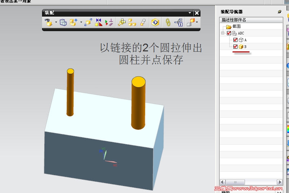Click the thick right cylinder in the model

[138, 103]
